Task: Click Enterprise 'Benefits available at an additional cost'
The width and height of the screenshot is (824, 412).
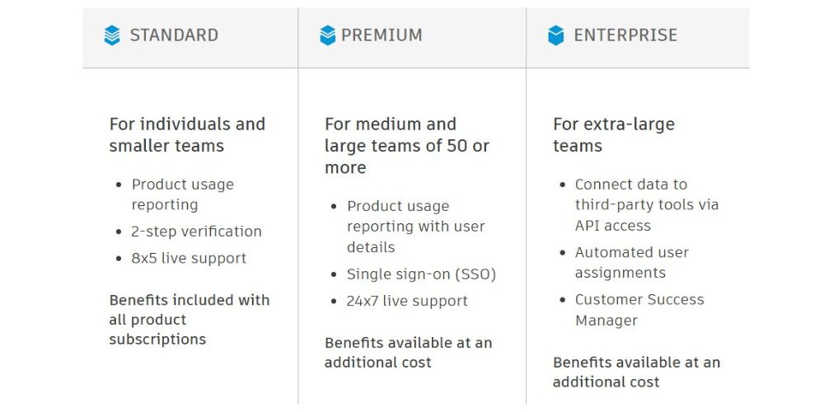Action: [x=636, y=372]
